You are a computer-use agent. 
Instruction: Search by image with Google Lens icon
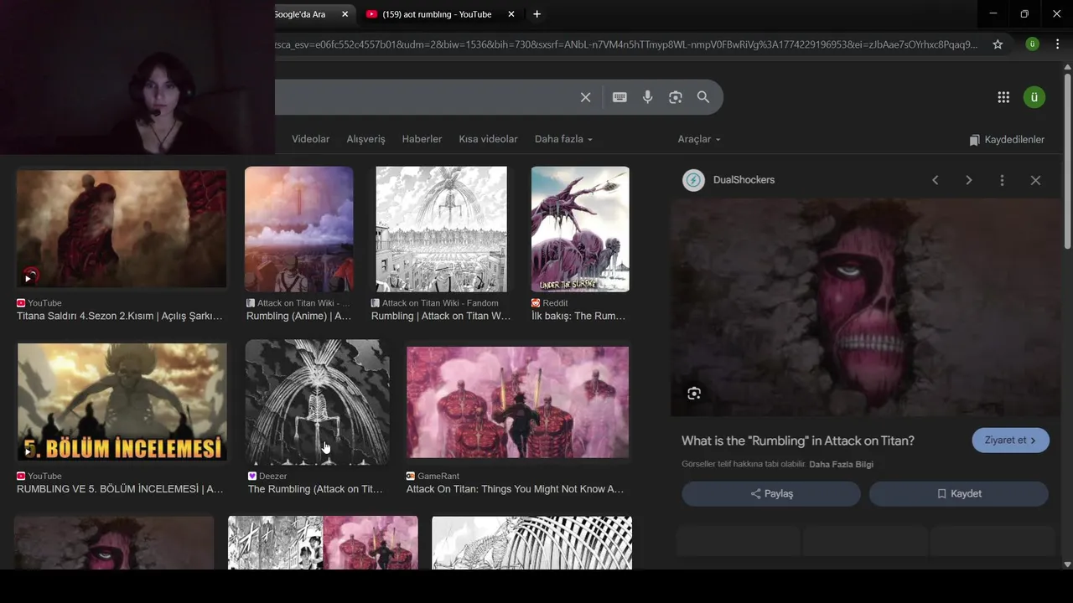(676, 97)
